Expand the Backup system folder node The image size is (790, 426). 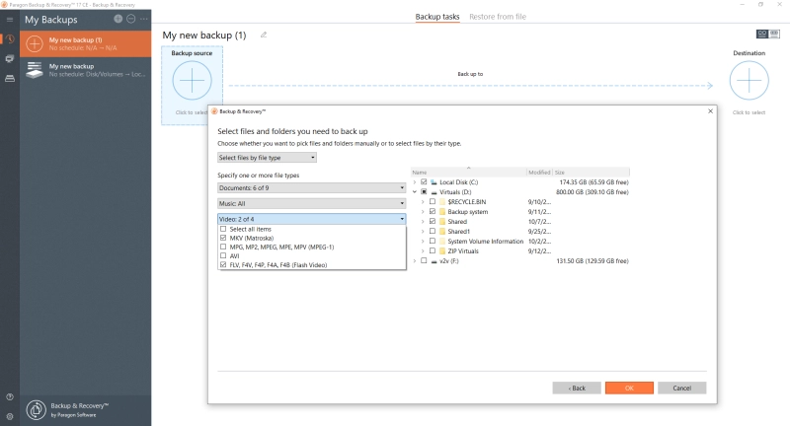(x=423, y=212)
